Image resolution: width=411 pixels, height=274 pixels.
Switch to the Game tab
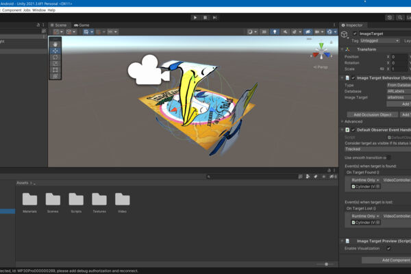[82, 25]
